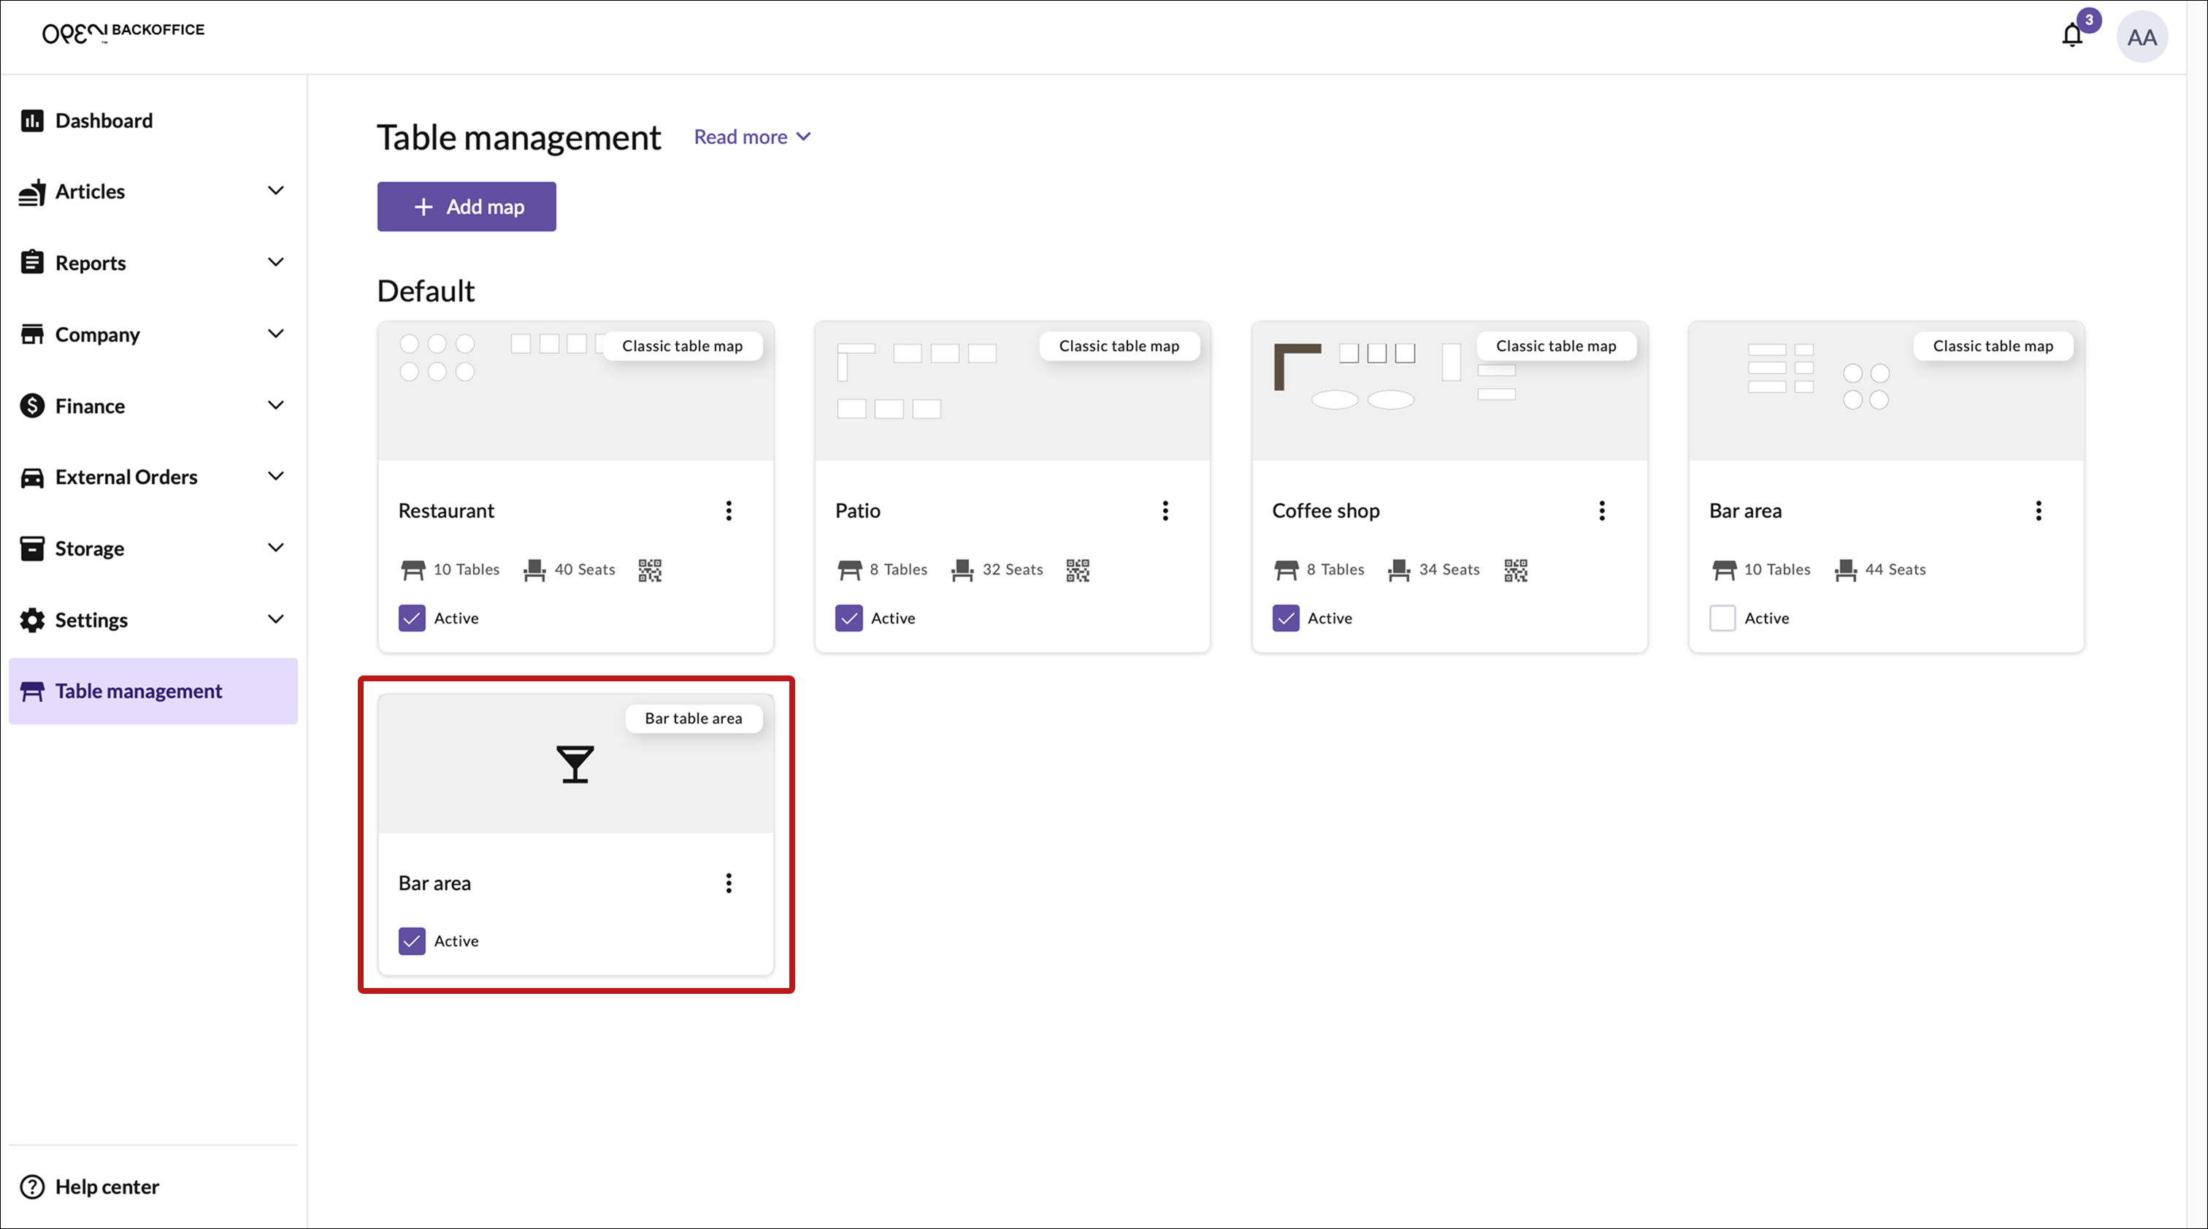Uncheck Active on the Coffee shop map

1286,618
